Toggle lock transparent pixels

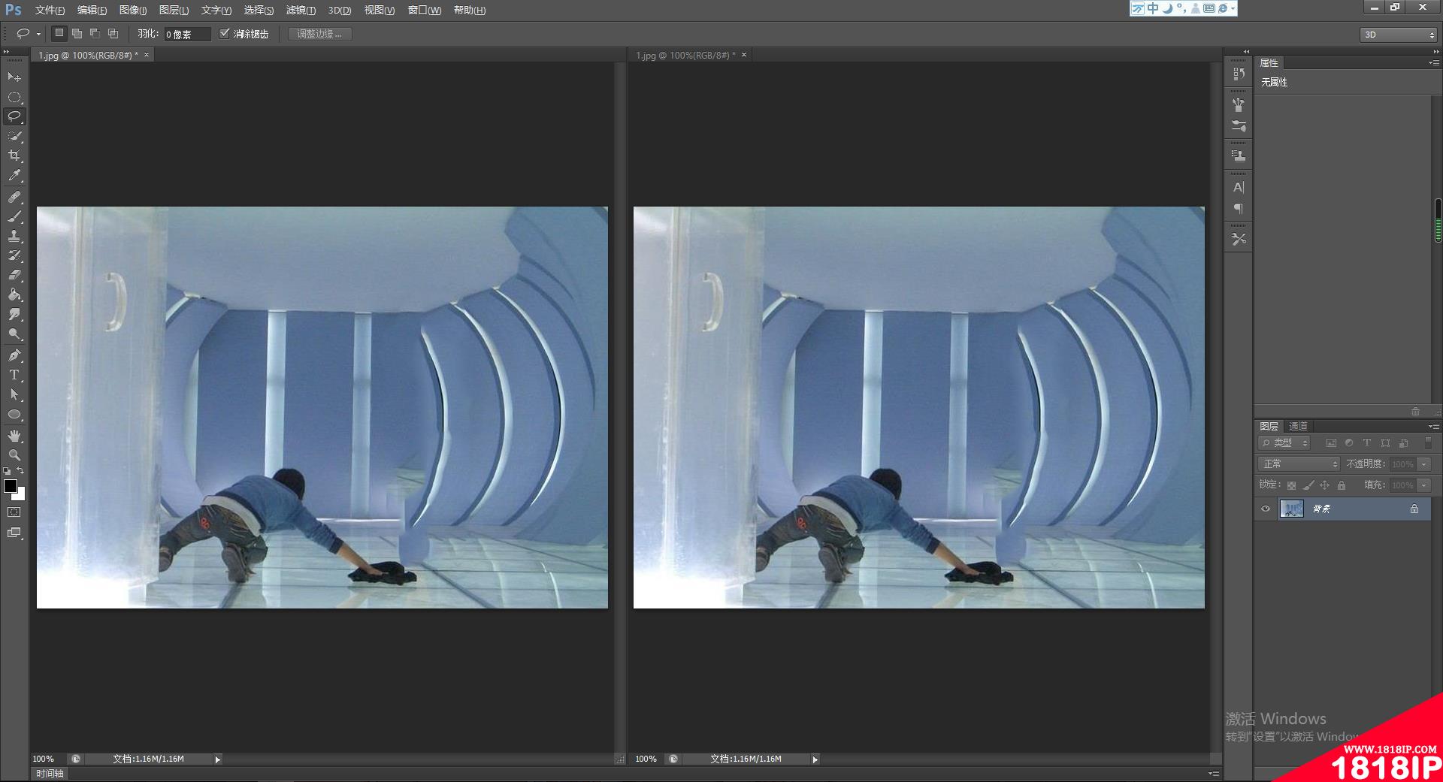click(1291, 485)
